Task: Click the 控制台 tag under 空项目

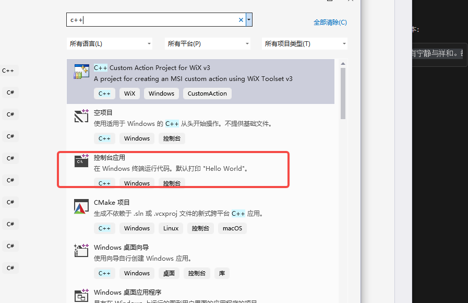Action: point(172,138)
